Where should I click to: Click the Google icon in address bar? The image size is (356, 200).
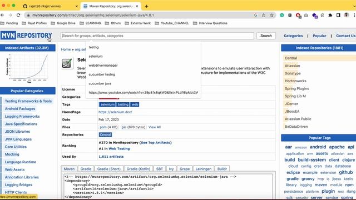point(255,15)
